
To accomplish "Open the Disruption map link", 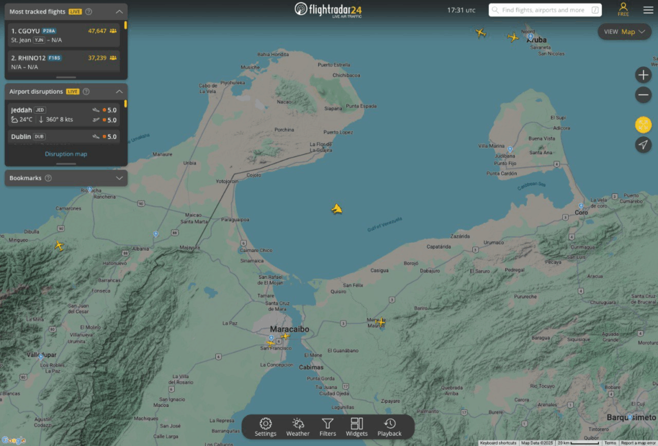I will (x=66, y=154).
